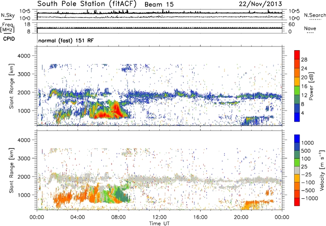Click the "-1000" value on Velocity color bar
This screenshot has height=226, width=326.
[x=310, y=198]
